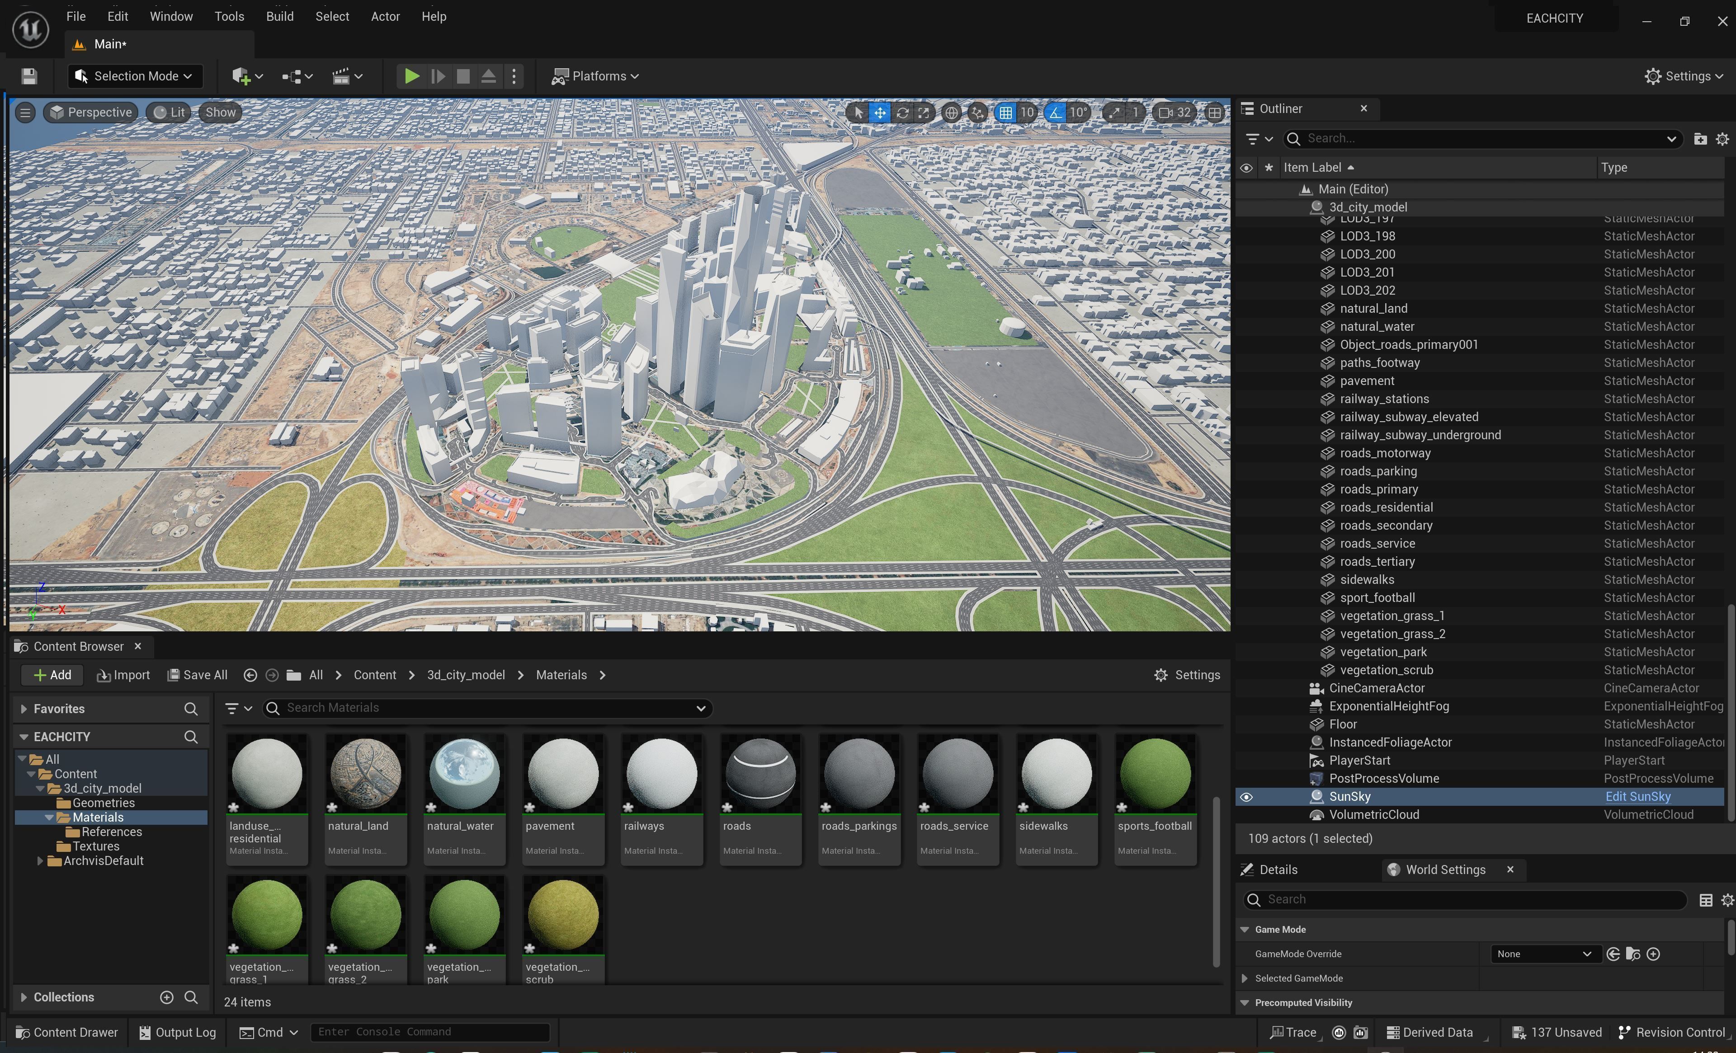Collapse the Materials folder in tree
Image resolution: width=1736 pixels, height=1053 pixels.
(49, 818)
